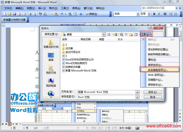Expand the 保存类型 dropdown arrow
Viewport: 183px width, 132px height.
137,97
